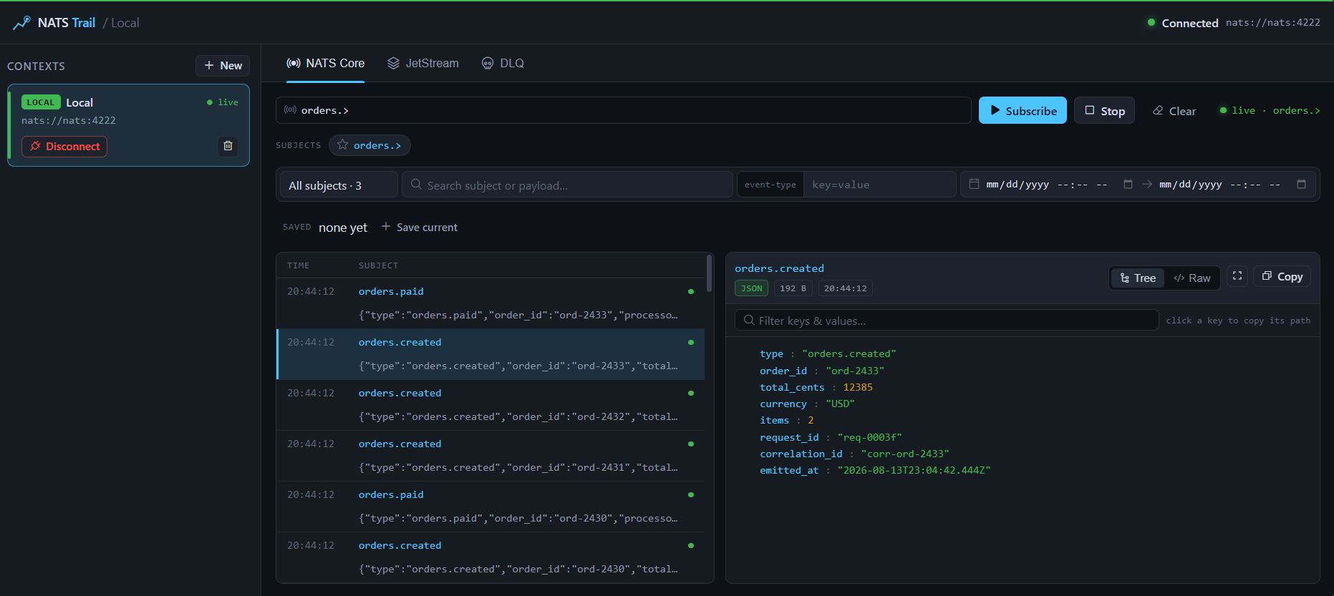Switch to the DLQ tab
This screenshot has width=1334, height=596.
[503, 63]
